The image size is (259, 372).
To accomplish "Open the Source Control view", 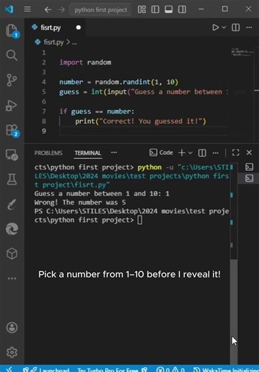I will click(11, 80).
